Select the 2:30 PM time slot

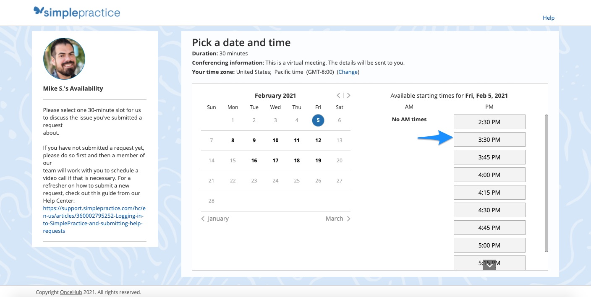[x=489, y=122]
